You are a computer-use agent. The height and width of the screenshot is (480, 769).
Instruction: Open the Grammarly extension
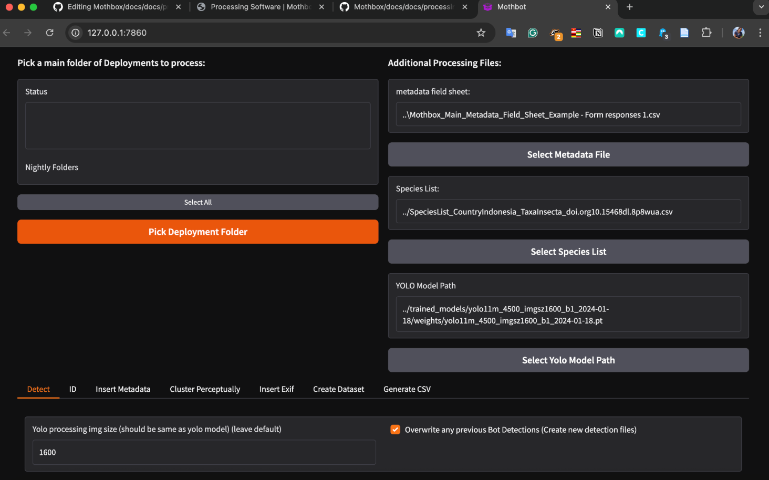coord(533,33)
